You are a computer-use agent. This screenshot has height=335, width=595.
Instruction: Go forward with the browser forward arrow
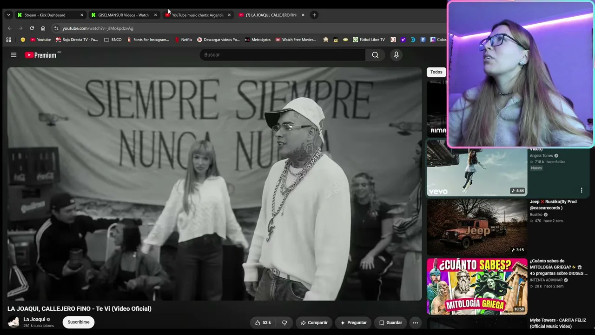pos(20,28)
